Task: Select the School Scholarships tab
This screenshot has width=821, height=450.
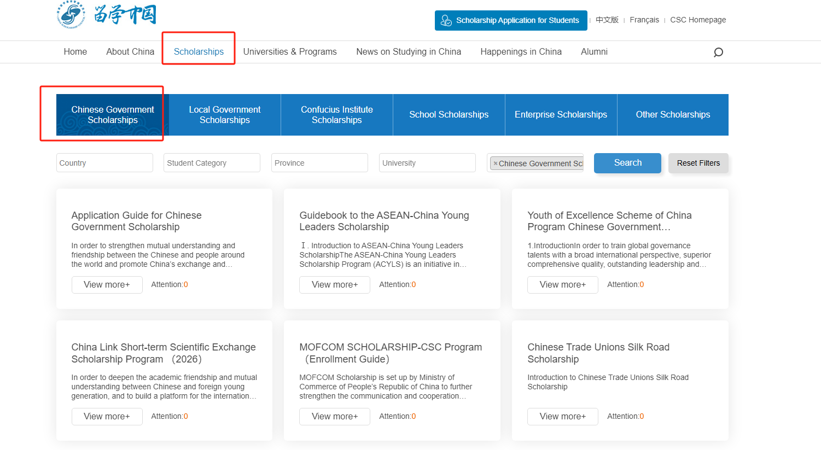Action: (x=449, y=115)
